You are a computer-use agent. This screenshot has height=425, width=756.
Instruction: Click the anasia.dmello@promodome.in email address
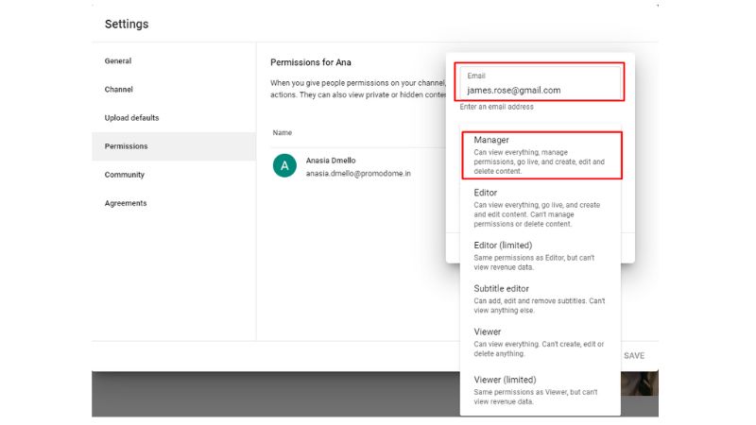(x=358, y=174)
